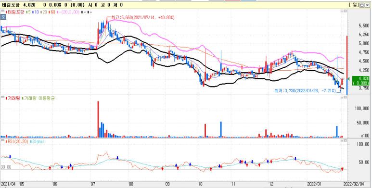Click the gray handle of price legend

(2, 11)
